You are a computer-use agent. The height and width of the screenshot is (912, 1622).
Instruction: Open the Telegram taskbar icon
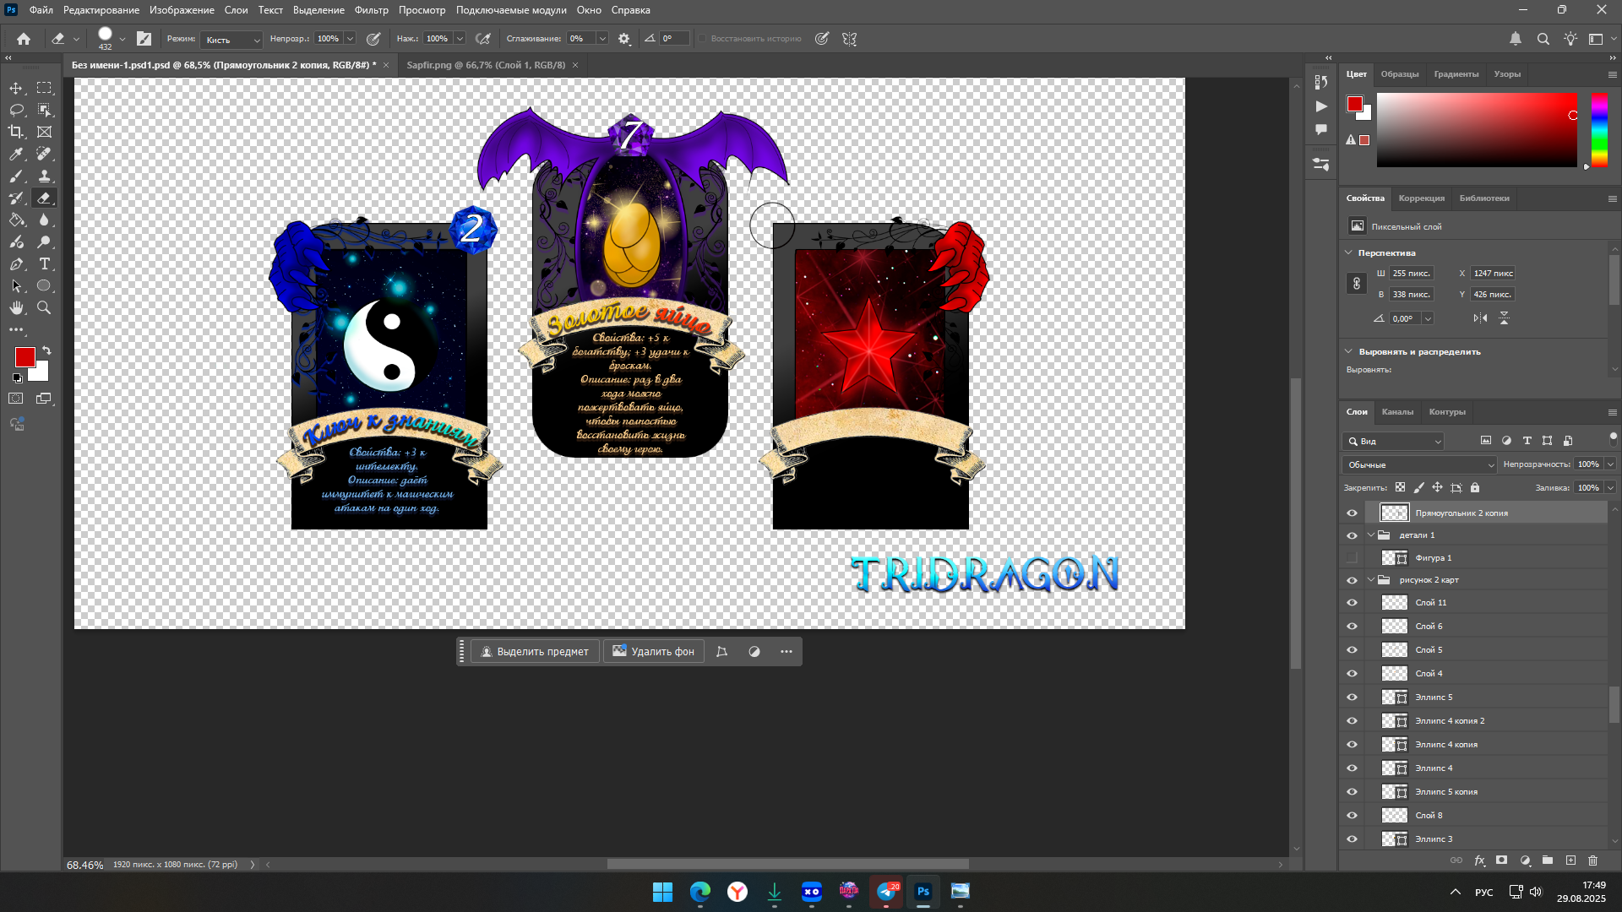click(x=886, y=892)
